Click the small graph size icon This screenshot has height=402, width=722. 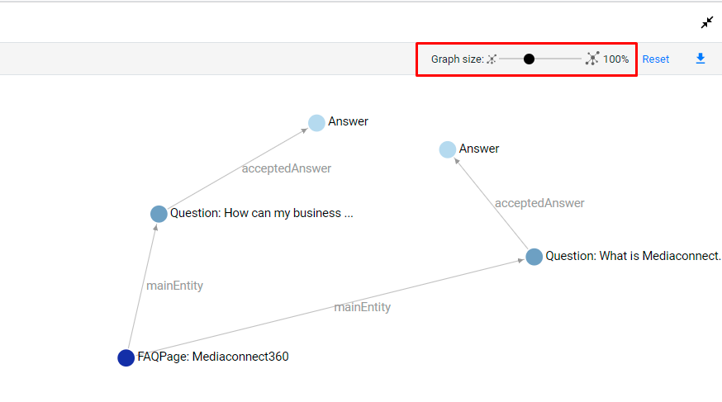pos(492,59)
